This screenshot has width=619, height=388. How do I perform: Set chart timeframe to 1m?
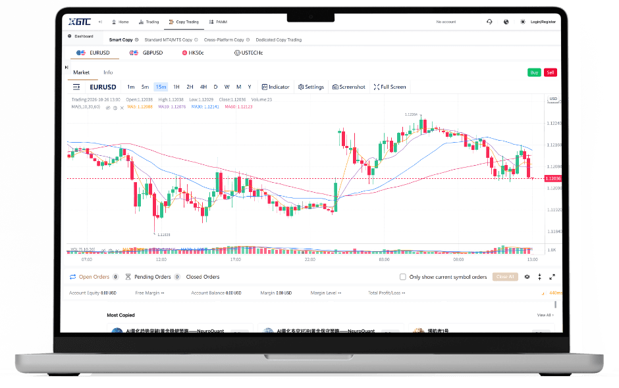pos(131,87)
